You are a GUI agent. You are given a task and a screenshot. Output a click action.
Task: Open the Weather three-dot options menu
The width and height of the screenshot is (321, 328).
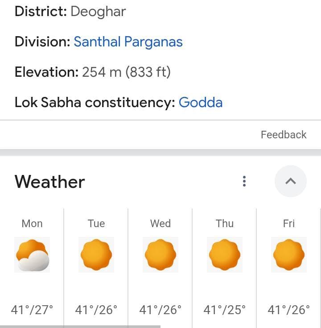click(x=244, y=181)
